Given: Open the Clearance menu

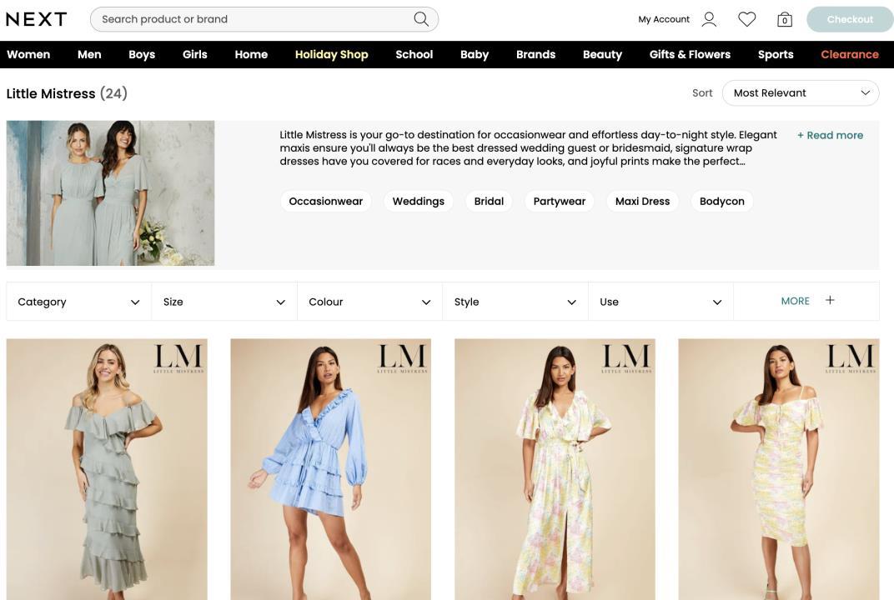Looking at the screenshot, I should tap(850, 55).
